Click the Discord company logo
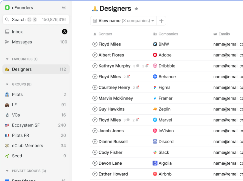This screenshot has width=243, height=181. pos(155,142)
